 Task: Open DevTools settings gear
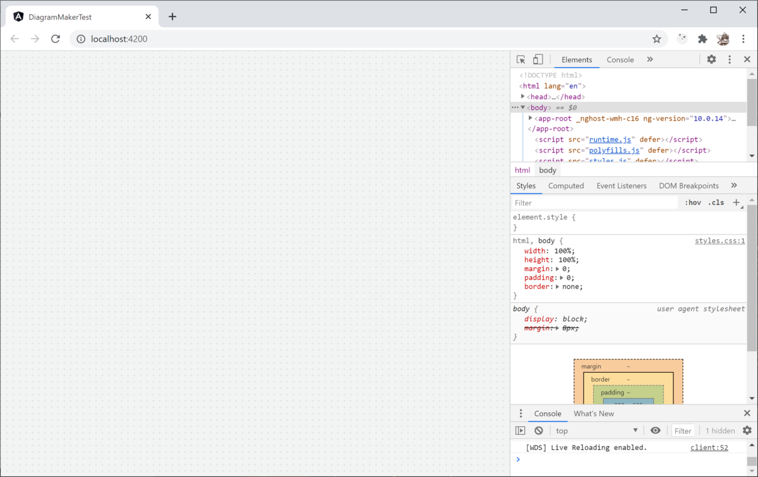coord(711,59)
